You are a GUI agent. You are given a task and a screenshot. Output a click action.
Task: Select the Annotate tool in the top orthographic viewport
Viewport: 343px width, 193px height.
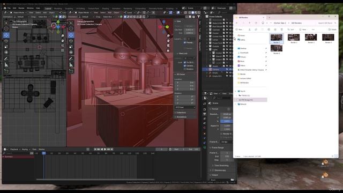tap(6, 58)
